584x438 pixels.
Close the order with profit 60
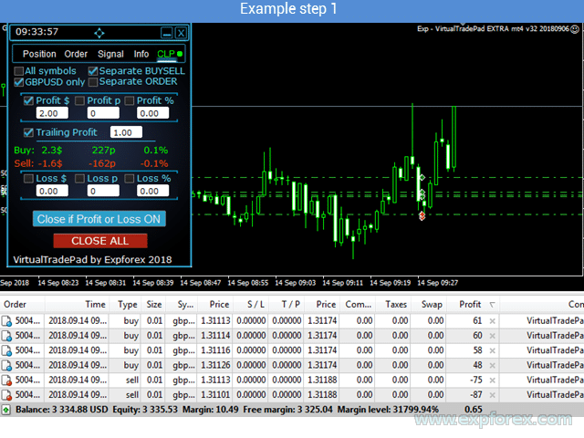492,336
